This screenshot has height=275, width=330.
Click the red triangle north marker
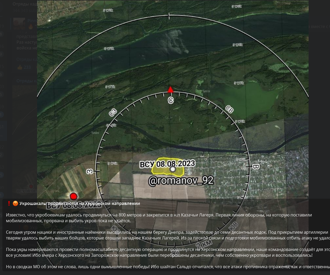[x=170, y=90]
